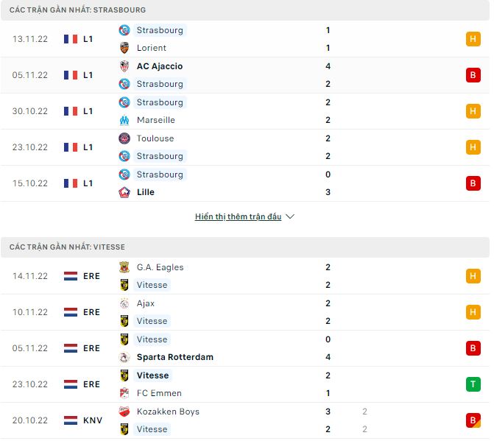Open the Lille team name link
494x441 pixels.
coord(145,192)
